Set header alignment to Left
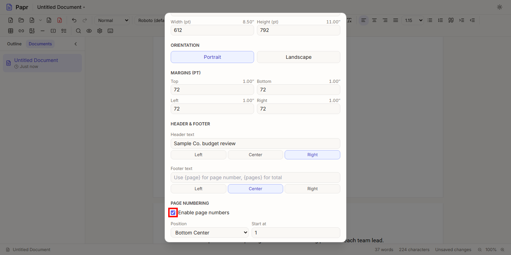This screenshot has width=511, height=255. 198,155
